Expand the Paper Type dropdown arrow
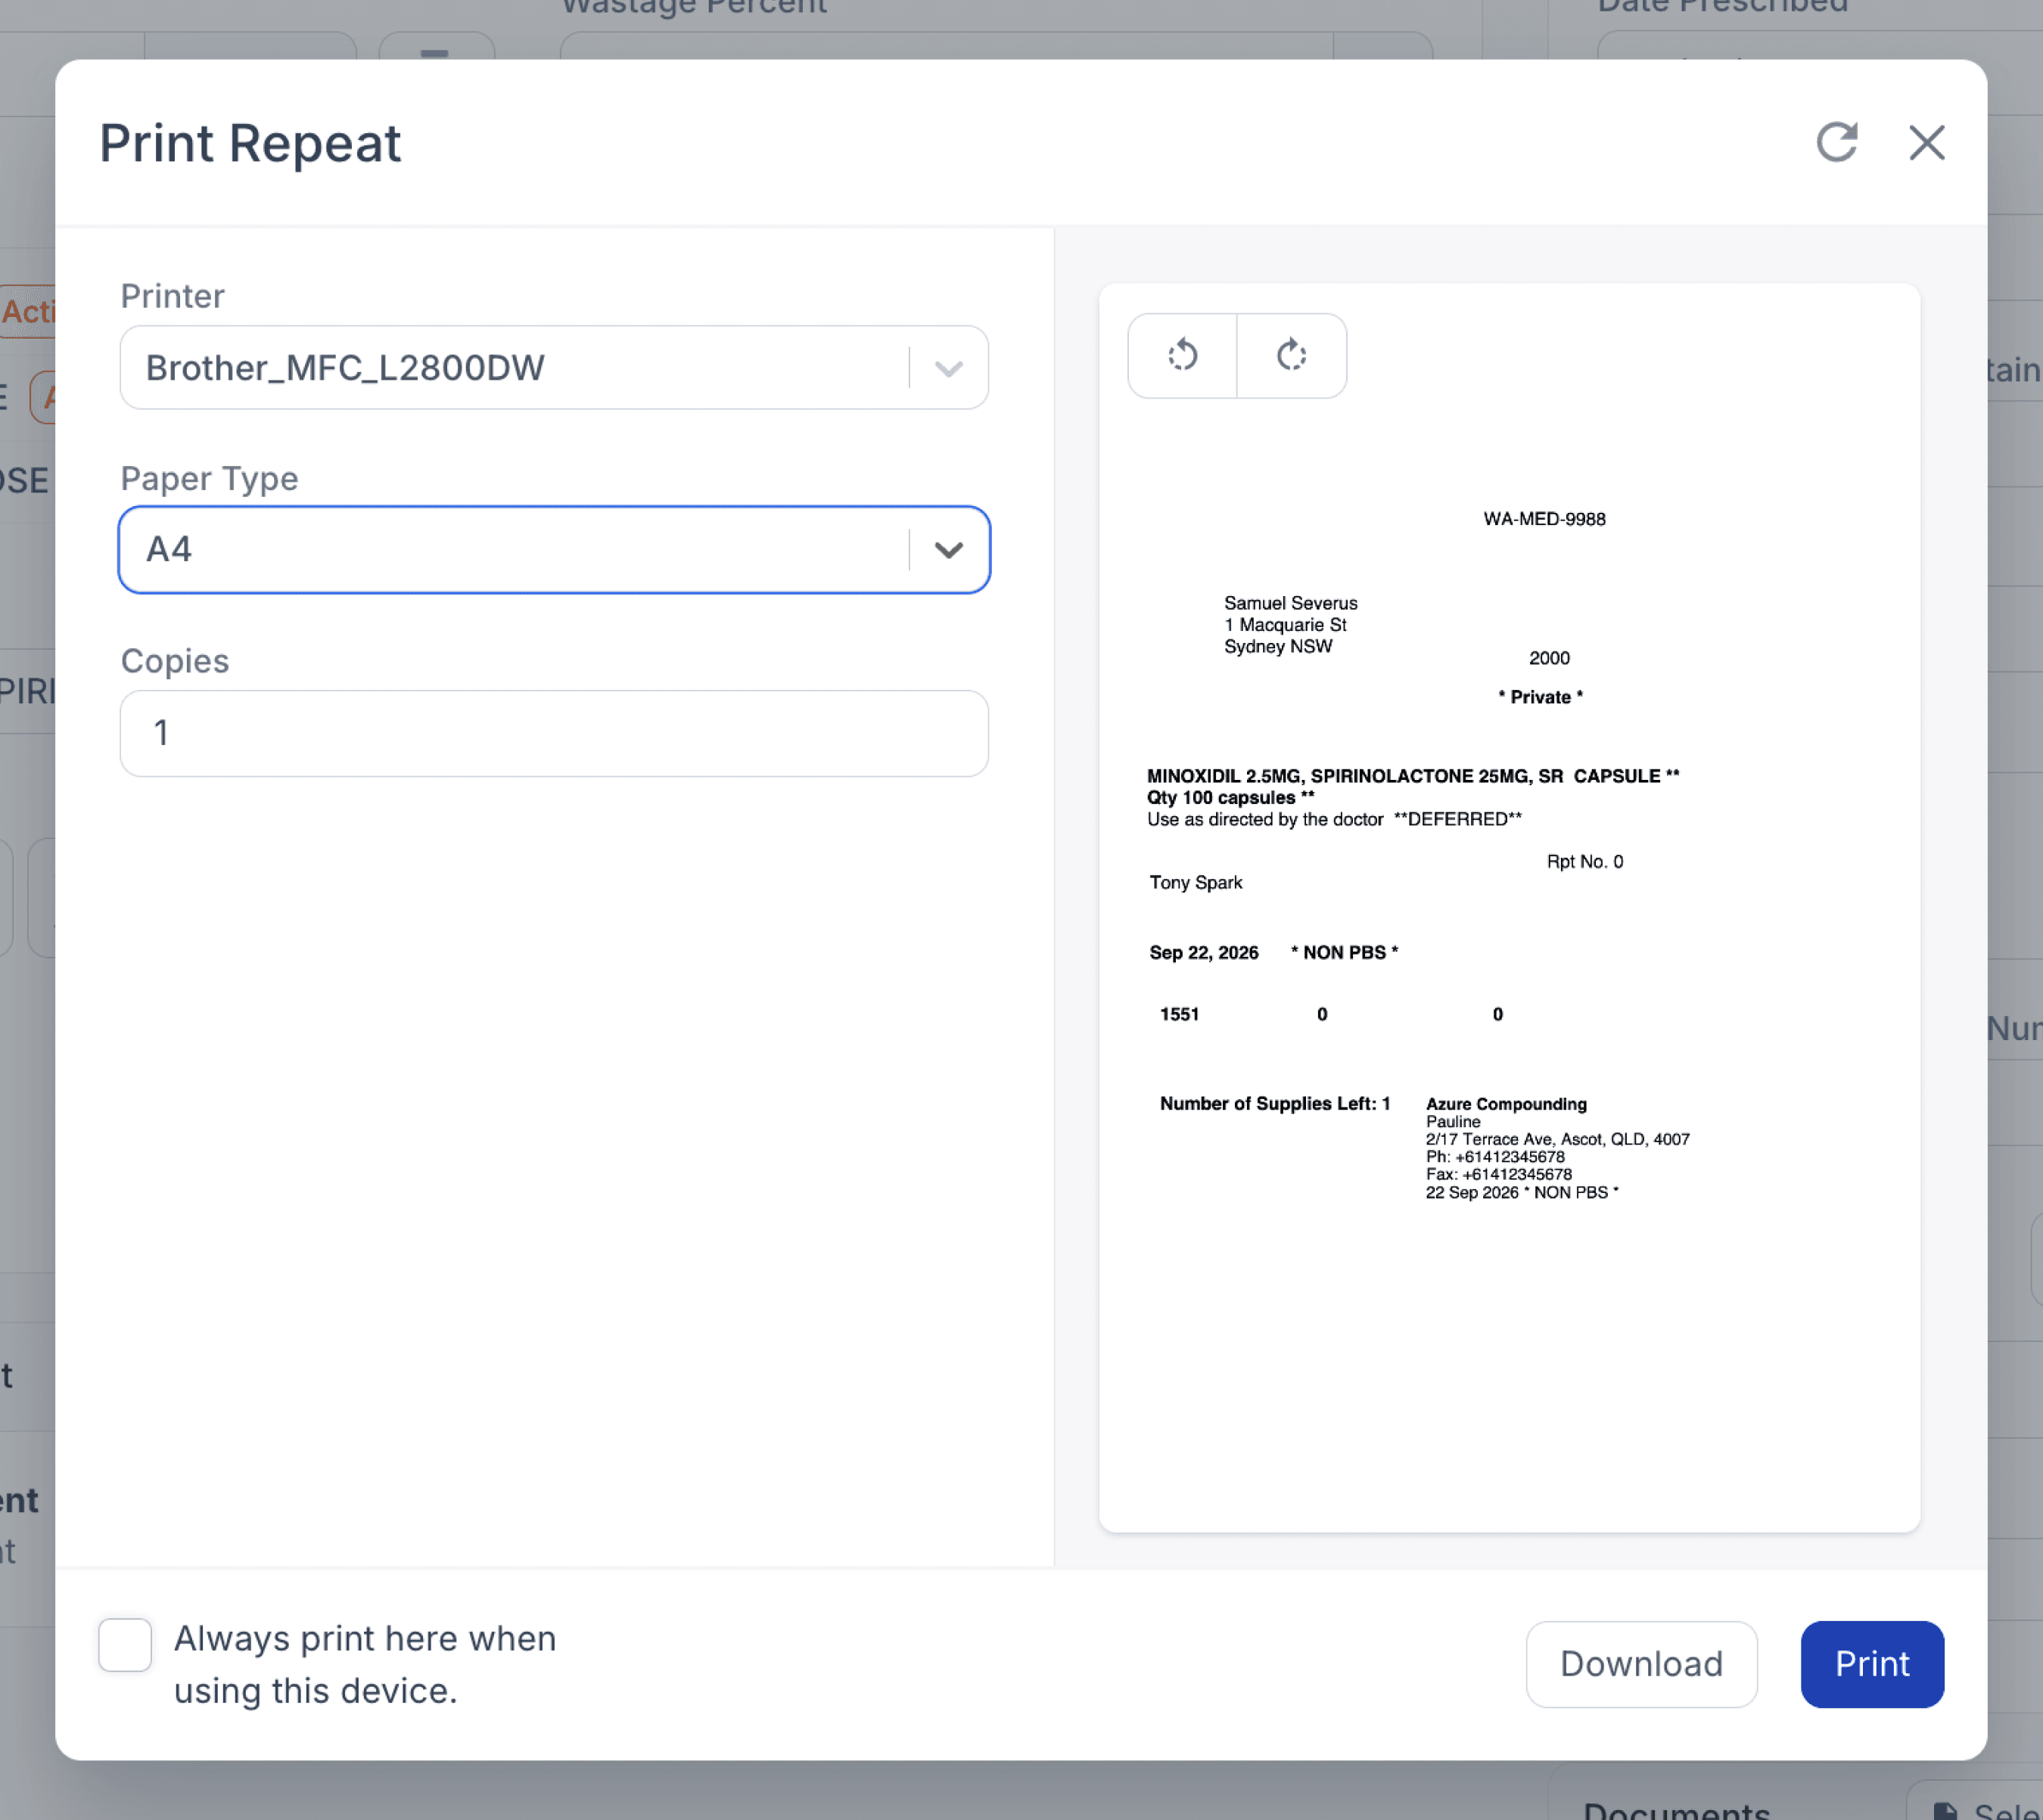This screenshot has height=1820, width=2043. click(x=948, y=549)
